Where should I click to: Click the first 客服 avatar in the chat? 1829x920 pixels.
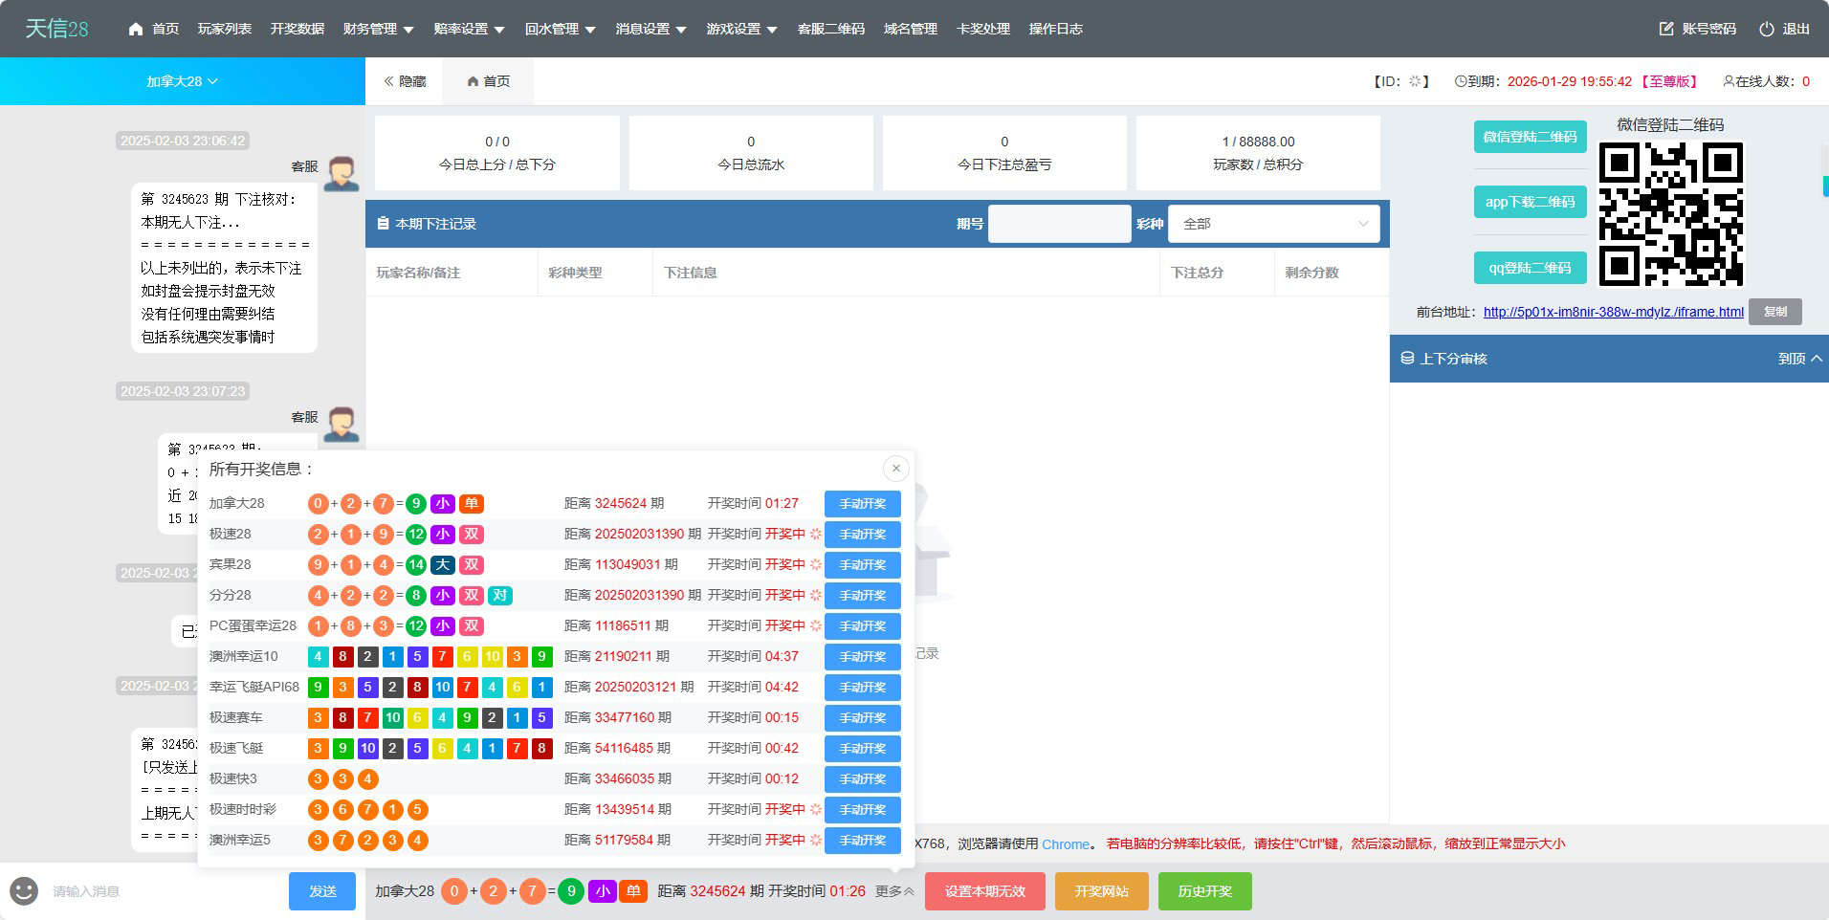342,173
